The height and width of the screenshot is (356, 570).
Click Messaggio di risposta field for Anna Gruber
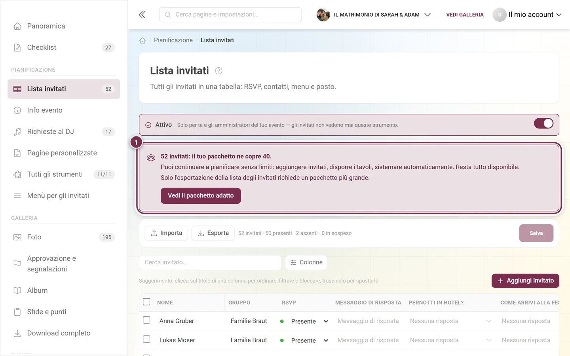click(x=368, y=321)
